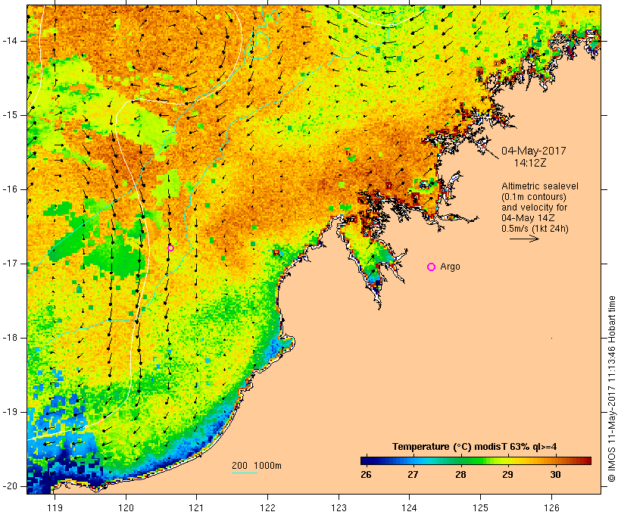Click the '29' color bar label
Screen dimensions: 621x515
coord(507,475)
